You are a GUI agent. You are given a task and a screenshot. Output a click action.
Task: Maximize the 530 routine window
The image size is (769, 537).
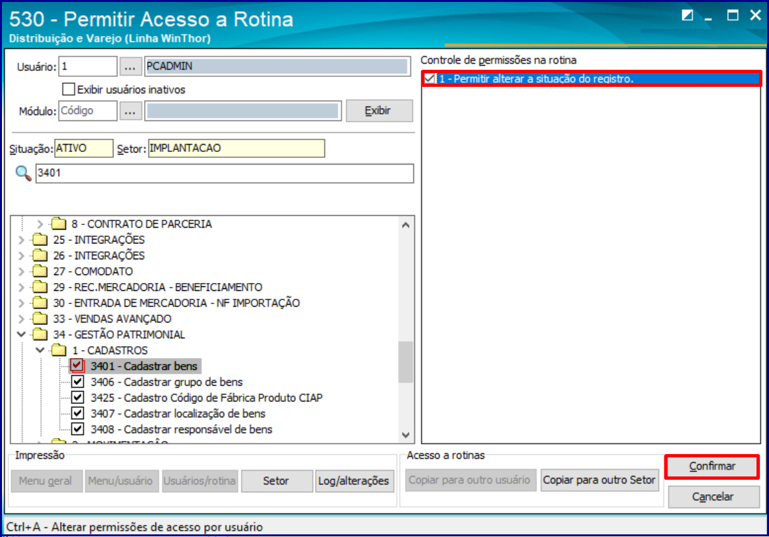[733, 15]
